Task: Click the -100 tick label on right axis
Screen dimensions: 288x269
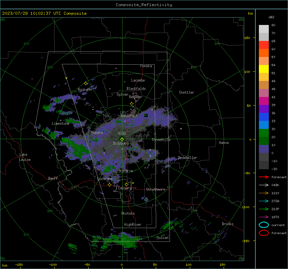Action: click(246, 207)
